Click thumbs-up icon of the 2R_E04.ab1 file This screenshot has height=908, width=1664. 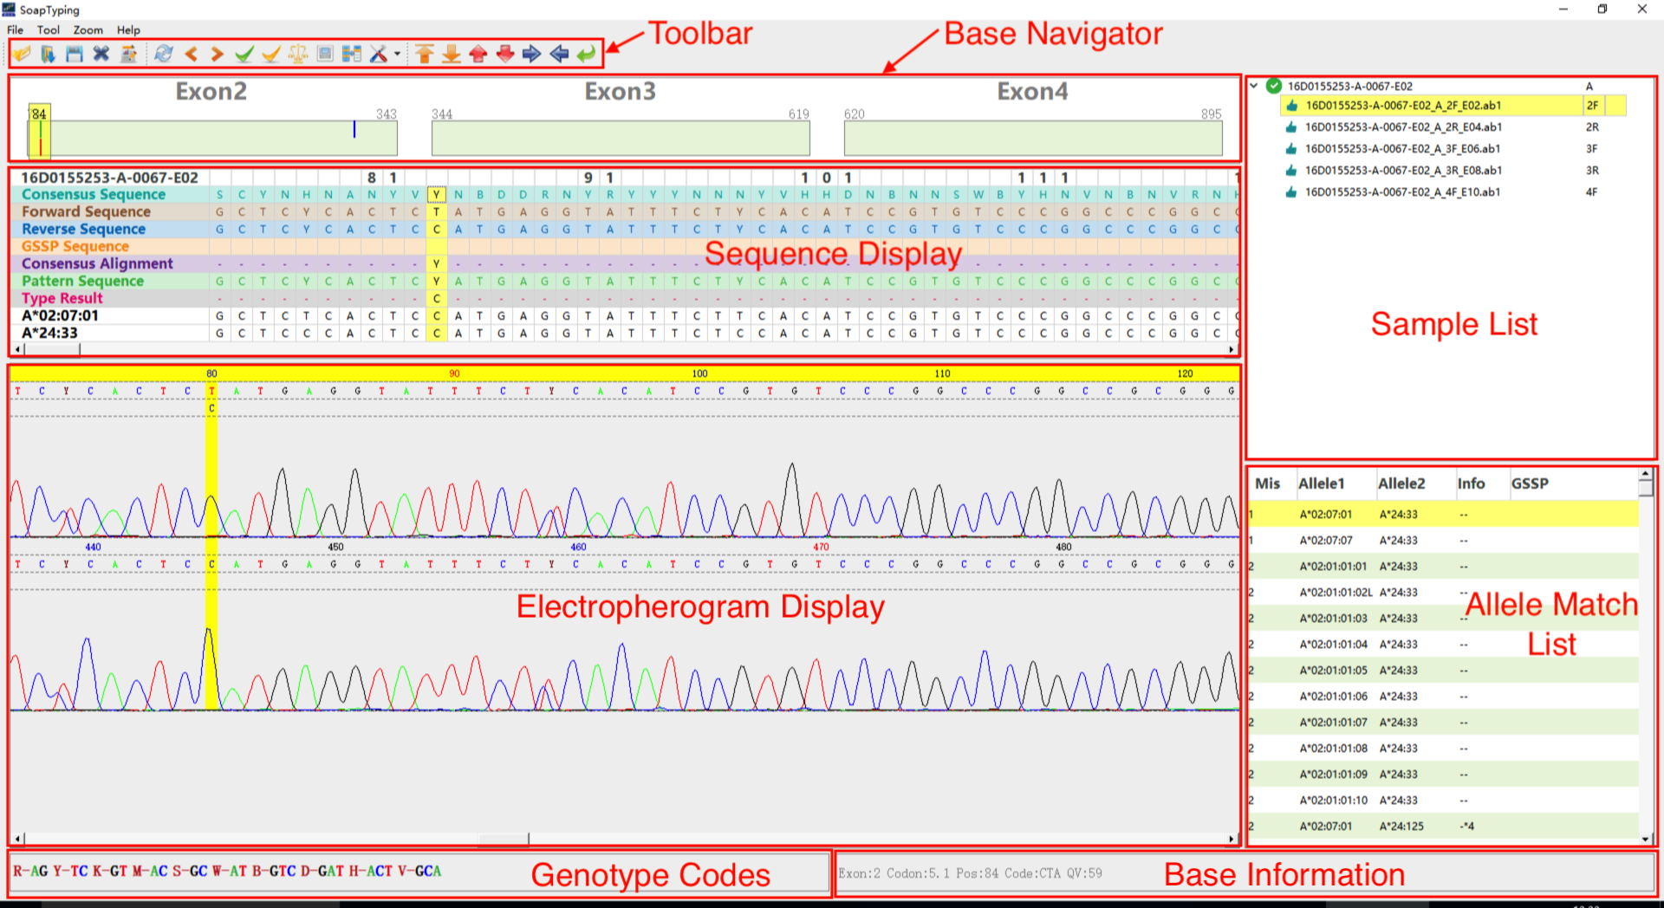1291,127
